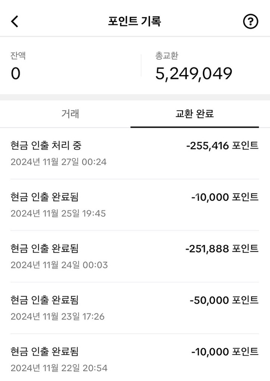Tap the 포인트 기록 page title
The width and height of the screenshot is (270, 381).
tap(135, 21)
